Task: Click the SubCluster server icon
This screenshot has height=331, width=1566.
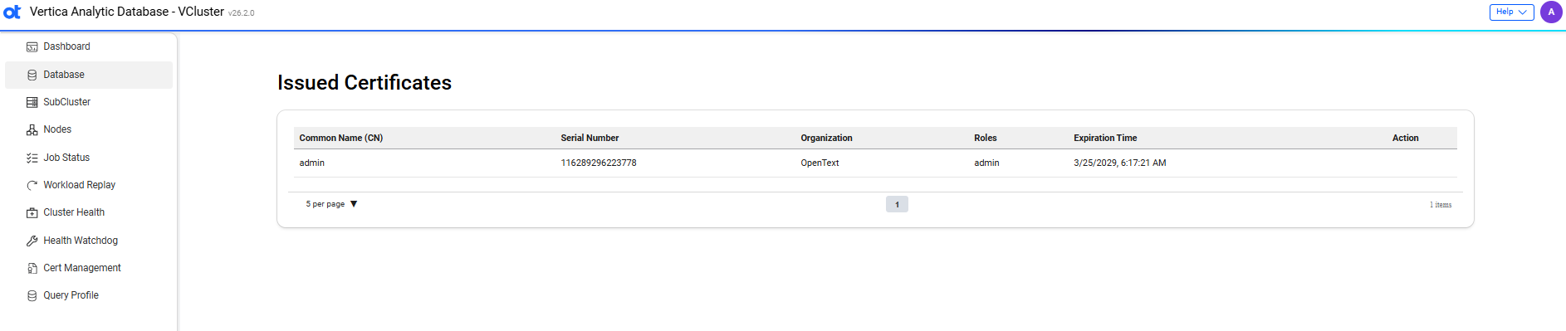Action: pos(32,102)
